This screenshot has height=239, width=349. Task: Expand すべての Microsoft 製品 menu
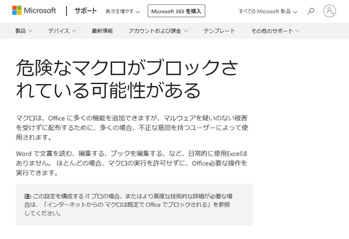pyautogui.click(x=268, y=11)
